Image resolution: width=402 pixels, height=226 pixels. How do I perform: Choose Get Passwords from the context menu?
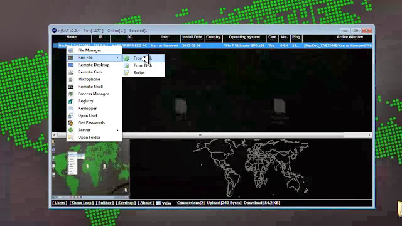point(94,123)
